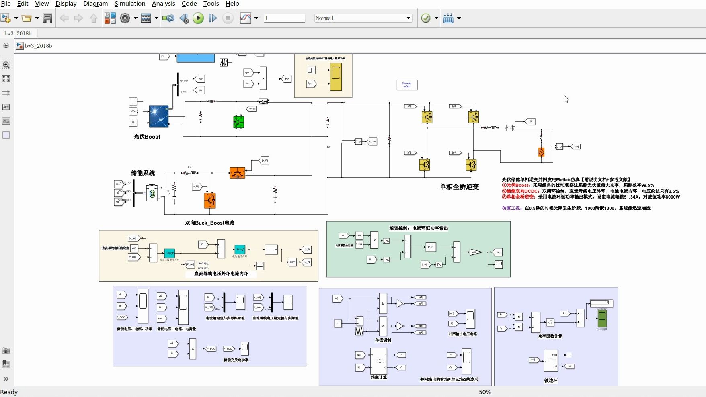
Task: Open the Library Browser icon
Action: (110, 18)
